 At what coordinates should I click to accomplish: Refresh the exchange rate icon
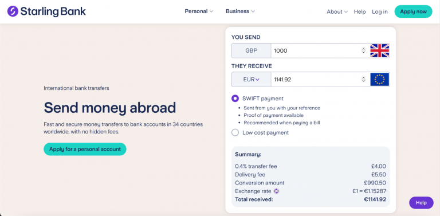[276, 191]
